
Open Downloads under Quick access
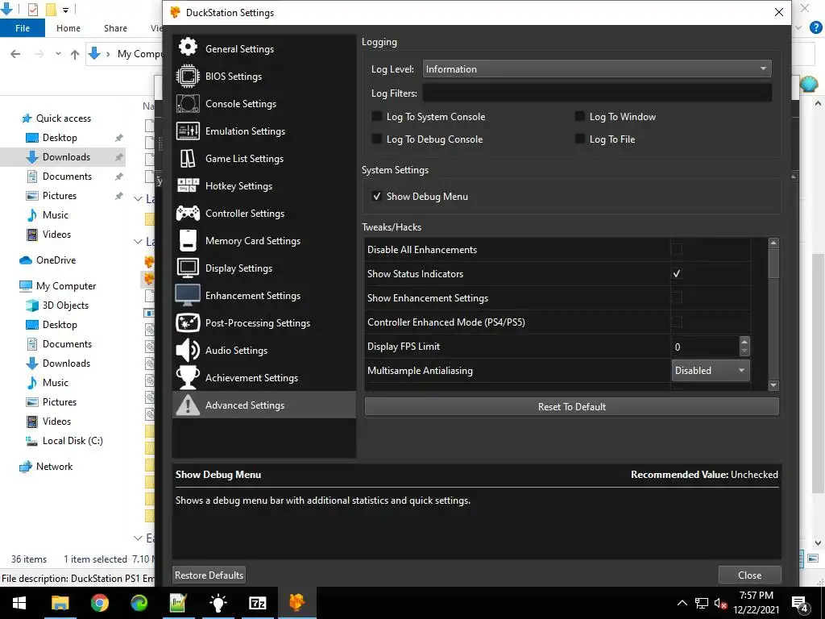pos(66,157)
